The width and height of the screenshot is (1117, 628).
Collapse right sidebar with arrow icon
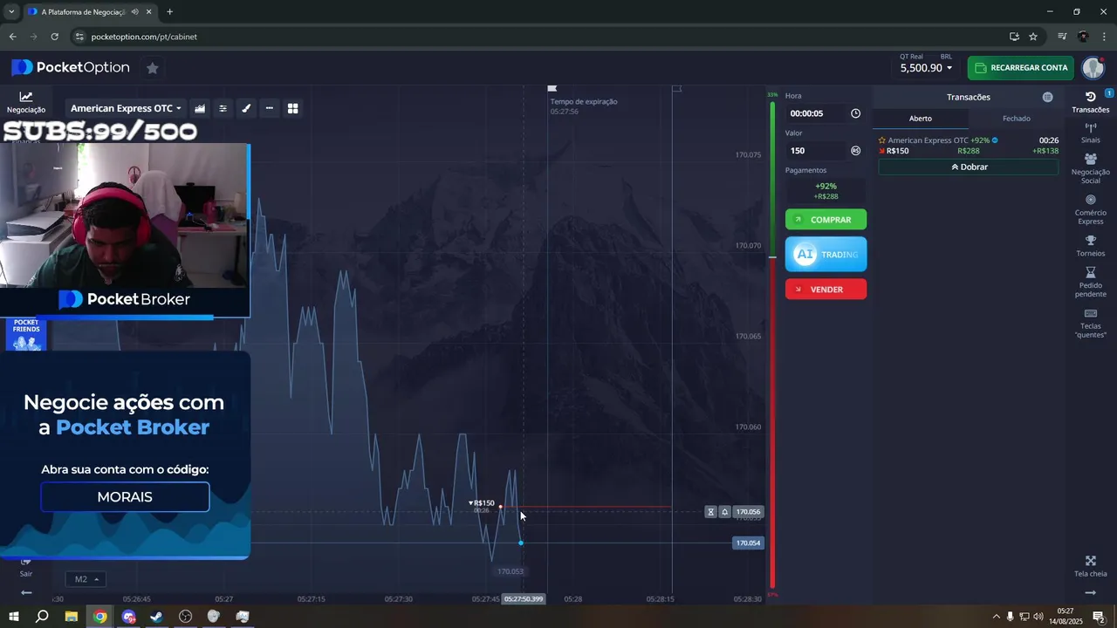1090,592
